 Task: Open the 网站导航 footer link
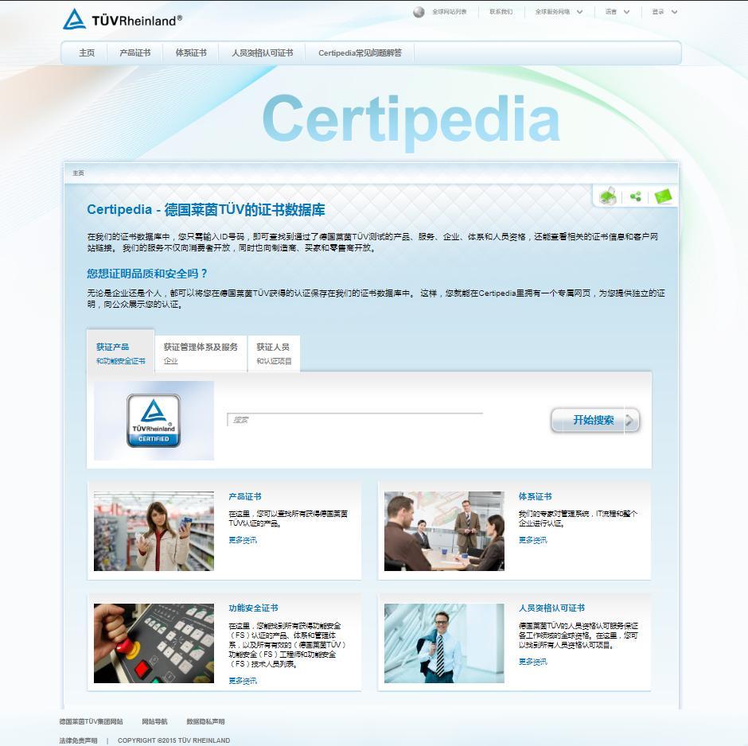click(x=154, y=721)
